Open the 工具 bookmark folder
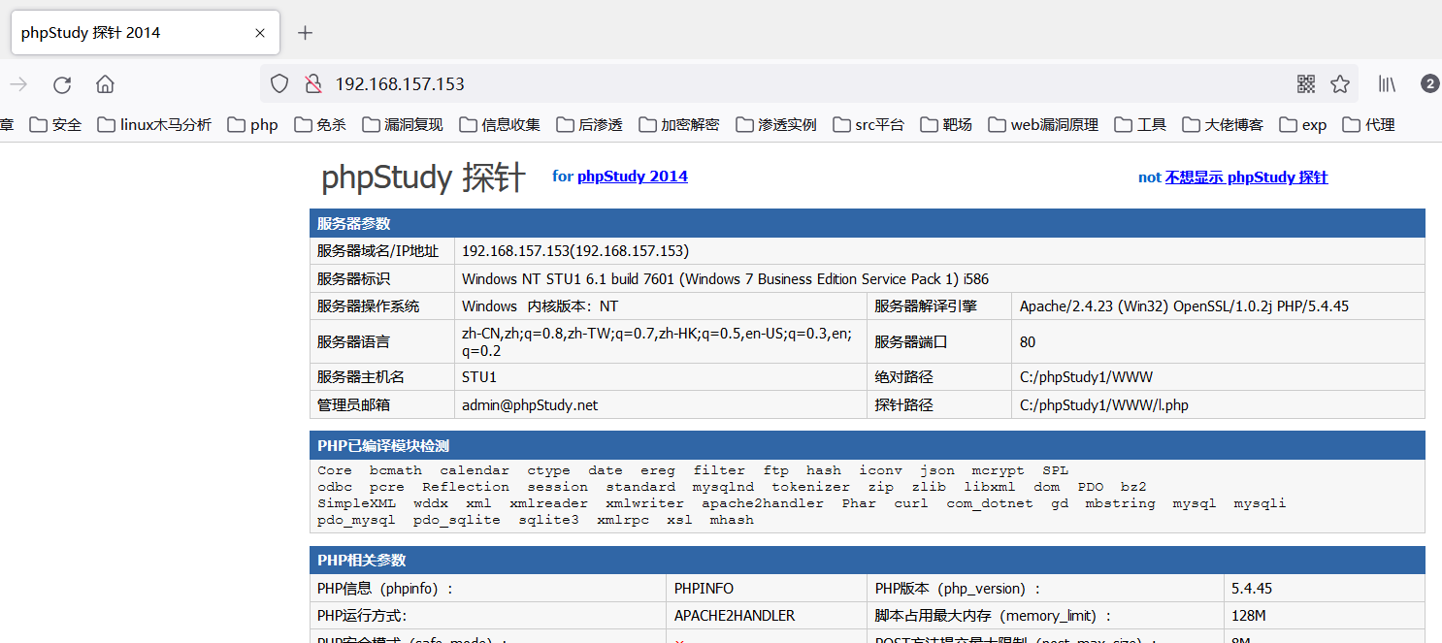The height and width of the screenshot is (643, 1442). tap(1140, 125)
